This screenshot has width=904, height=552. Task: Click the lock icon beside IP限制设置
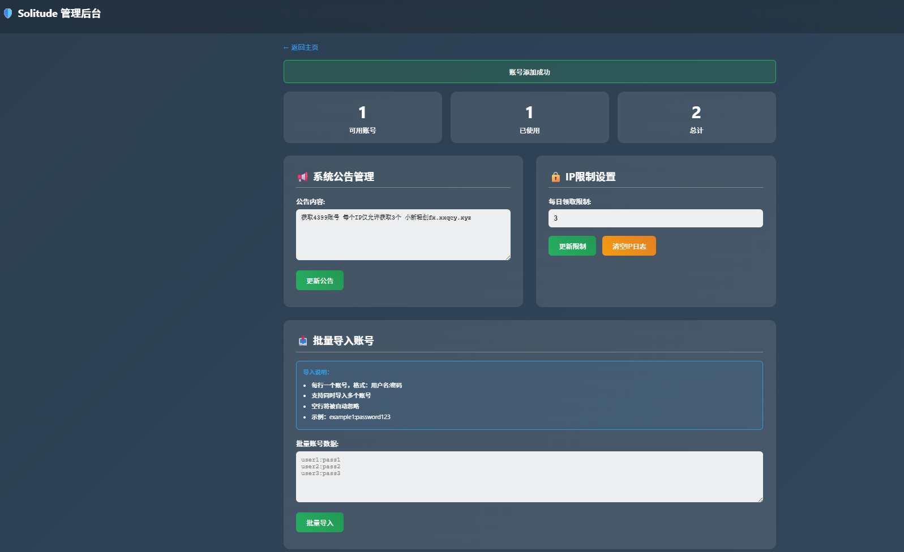pos(555,177)
